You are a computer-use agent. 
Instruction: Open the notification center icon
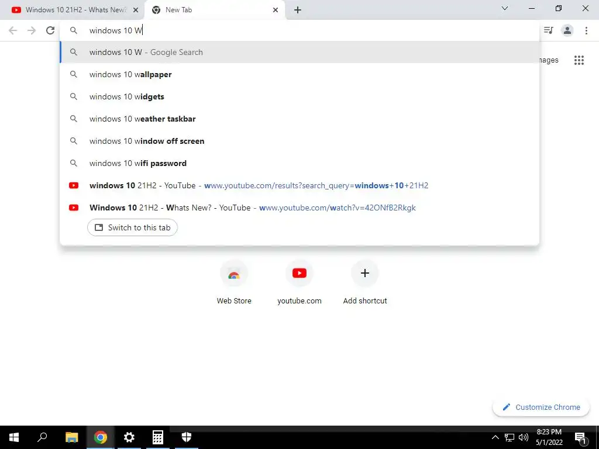point(580,437)
